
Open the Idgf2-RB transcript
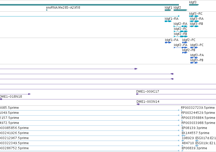click(x=181, y=36)
